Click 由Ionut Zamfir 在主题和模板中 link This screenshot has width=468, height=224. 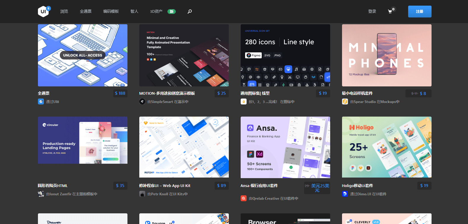point(71,194)
